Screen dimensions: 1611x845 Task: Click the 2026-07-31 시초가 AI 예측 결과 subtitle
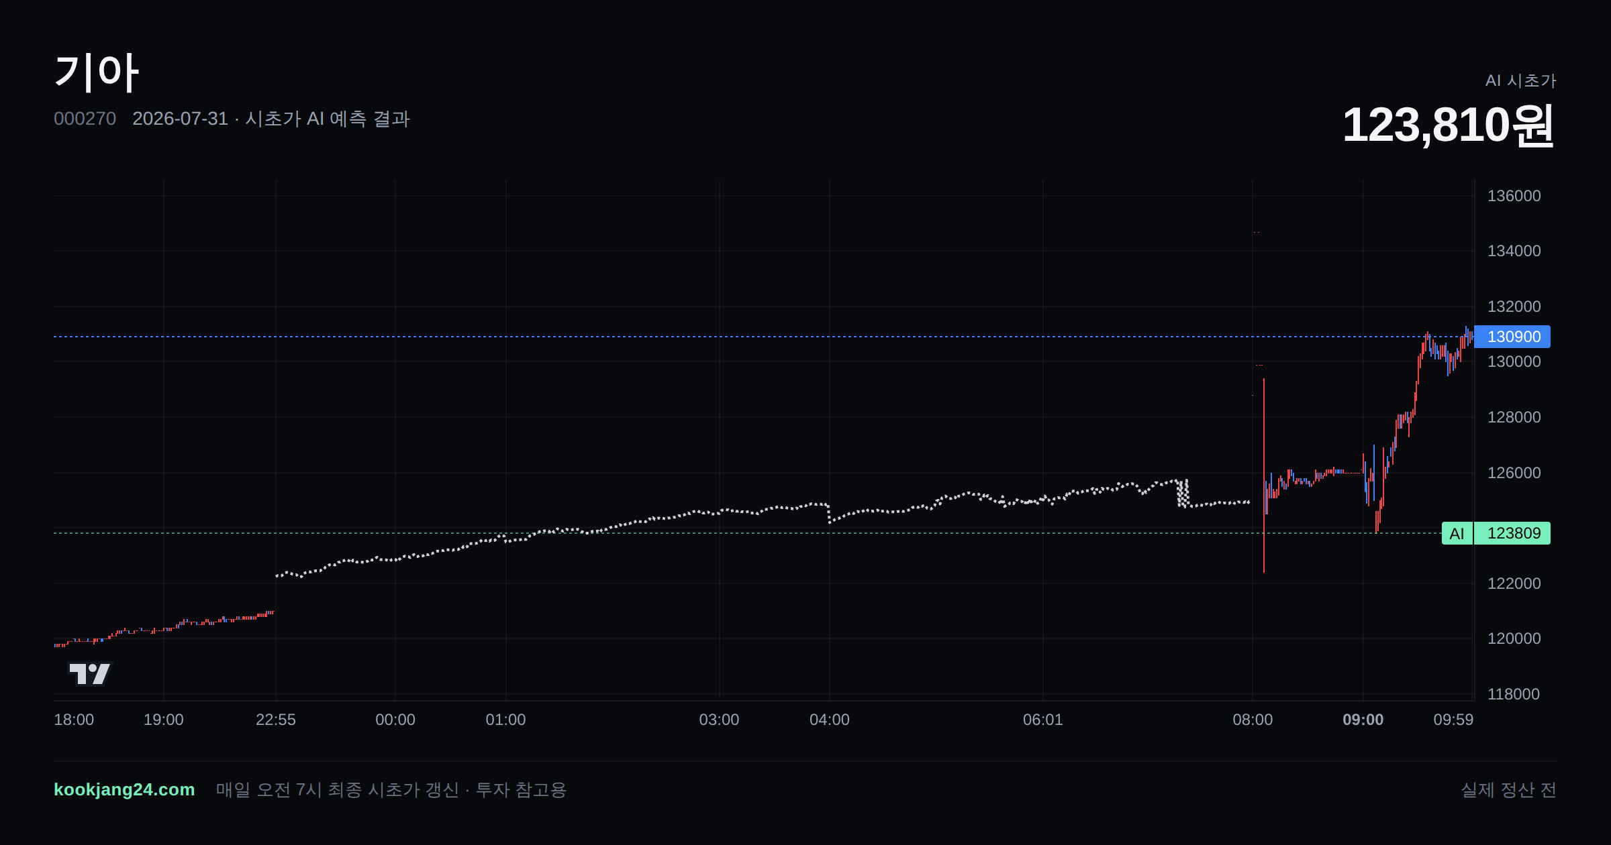(271, 119)
